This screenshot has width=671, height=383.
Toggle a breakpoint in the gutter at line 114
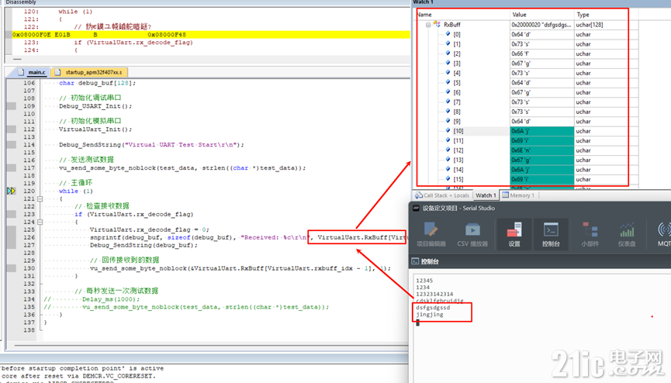(x=12, y=145)
